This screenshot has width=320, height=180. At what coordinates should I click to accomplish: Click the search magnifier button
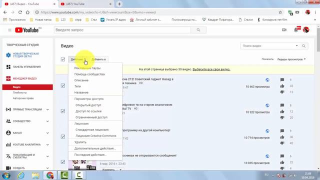tap(198, 30)
